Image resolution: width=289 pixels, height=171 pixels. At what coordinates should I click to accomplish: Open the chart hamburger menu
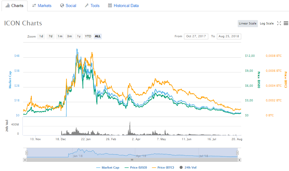click(286, 23)
